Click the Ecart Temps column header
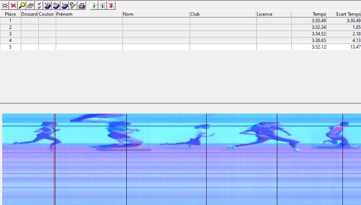361x205 pixels. (x=344, y=14)
